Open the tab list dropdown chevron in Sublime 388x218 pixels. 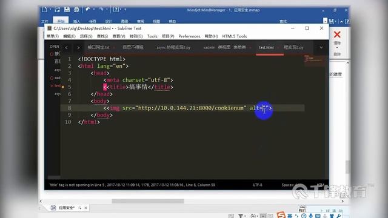pos(321,47)
